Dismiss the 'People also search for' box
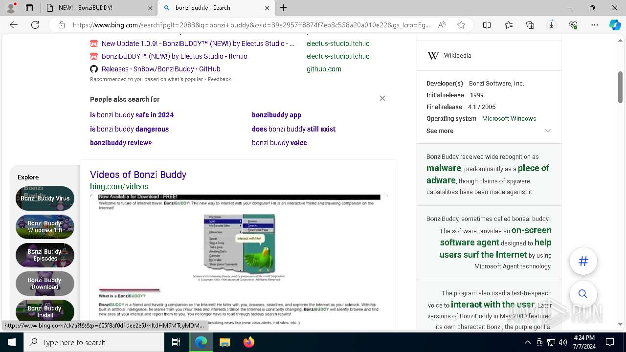 click(x=382, y=98)
